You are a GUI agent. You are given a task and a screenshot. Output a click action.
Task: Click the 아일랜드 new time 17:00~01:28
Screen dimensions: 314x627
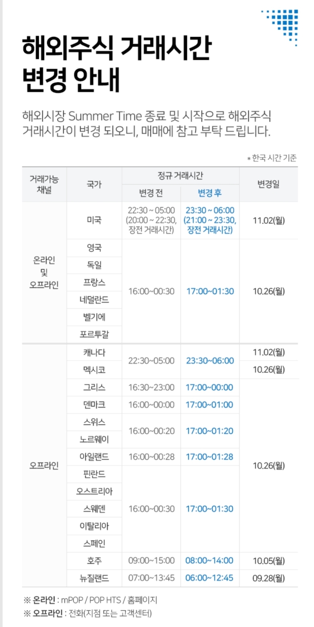(209, 457)
